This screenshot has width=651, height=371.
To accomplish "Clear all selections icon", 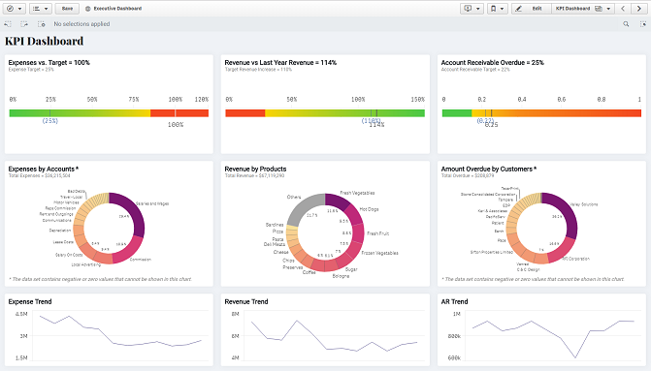I will [41, 24].
